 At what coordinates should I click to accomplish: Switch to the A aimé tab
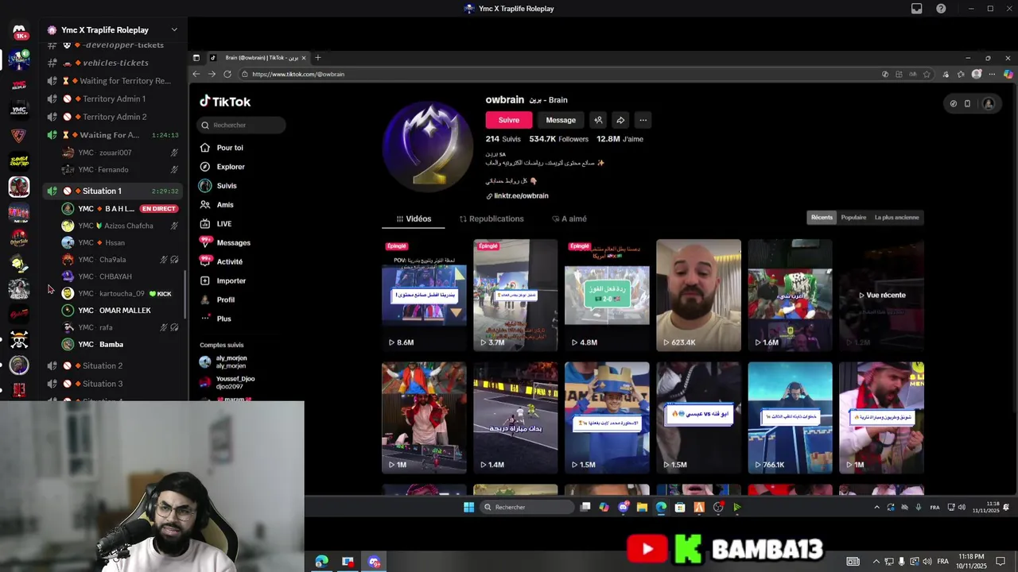(x=569, y=218)
